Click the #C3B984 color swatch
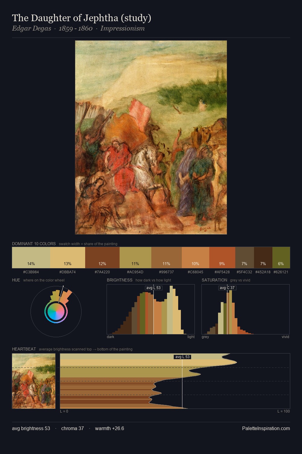Viewport: 302px width, 454px height. tap(31, 258)
